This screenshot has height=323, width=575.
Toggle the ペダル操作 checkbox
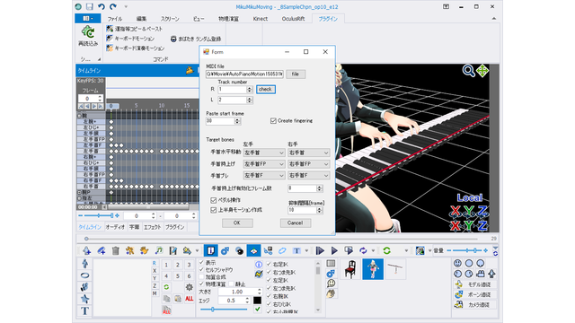214,200
